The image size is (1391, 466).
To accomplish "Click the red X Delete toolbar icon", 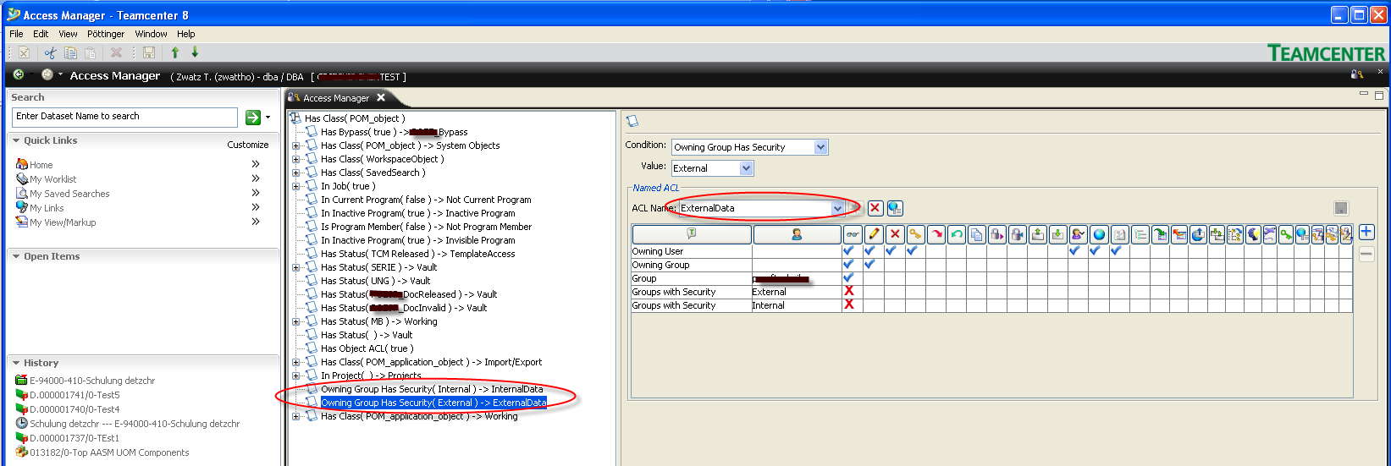I will pos(117,52).
